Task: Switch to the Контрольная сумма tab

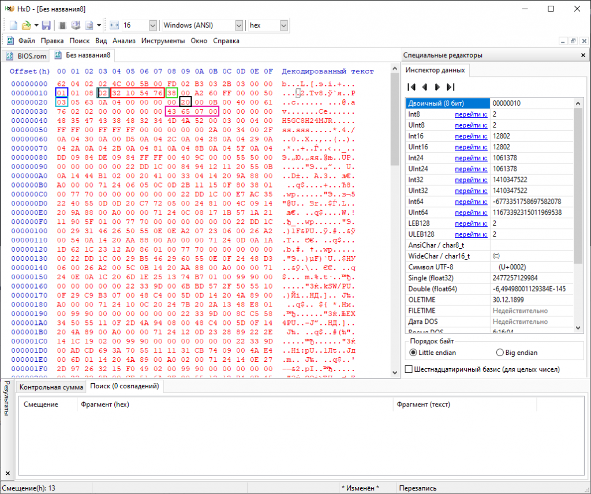Action: coord(51,387)
